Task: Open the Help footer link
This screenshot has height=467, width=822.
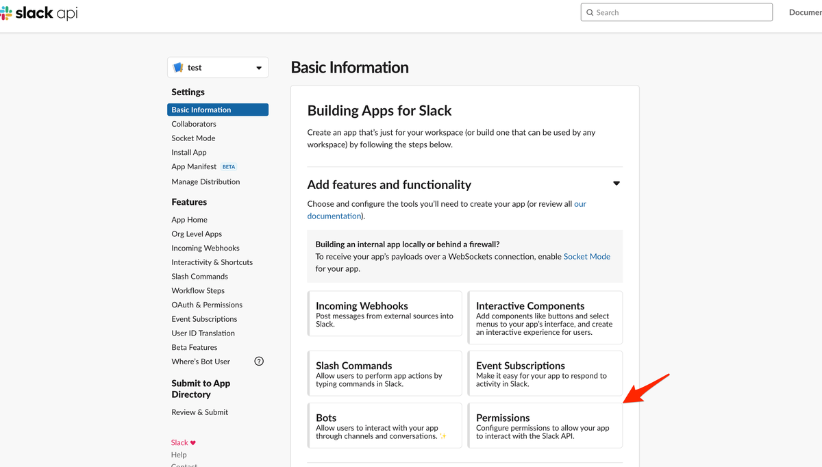Action: tap(179, 455)
